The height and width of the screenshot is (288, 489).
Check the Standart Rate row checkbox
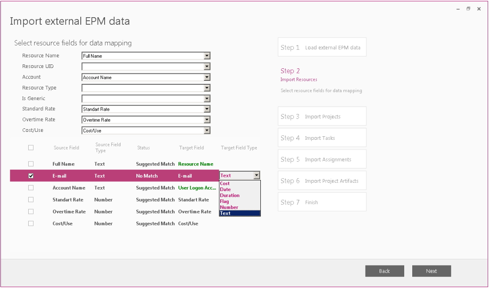coord(31,199)
